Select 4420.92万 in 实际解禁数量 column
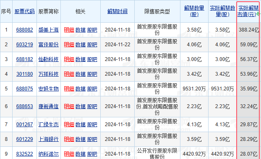 [x=222, y=154]
